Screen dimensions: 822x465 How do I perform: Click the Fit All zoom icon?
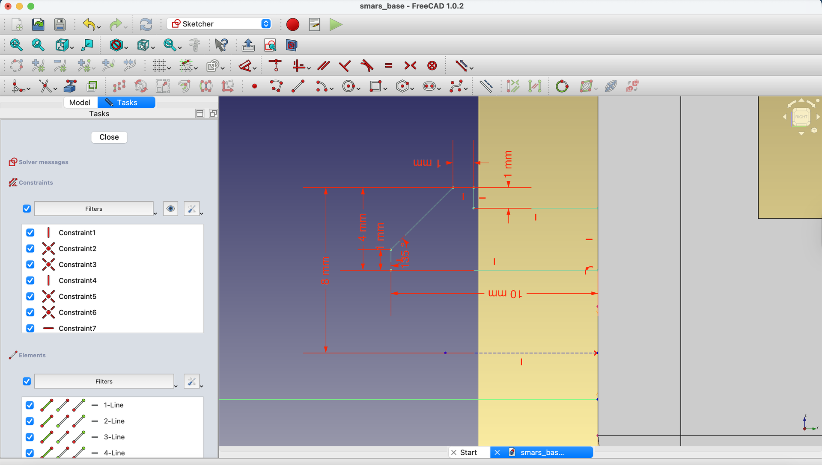(x=16, y=45)
